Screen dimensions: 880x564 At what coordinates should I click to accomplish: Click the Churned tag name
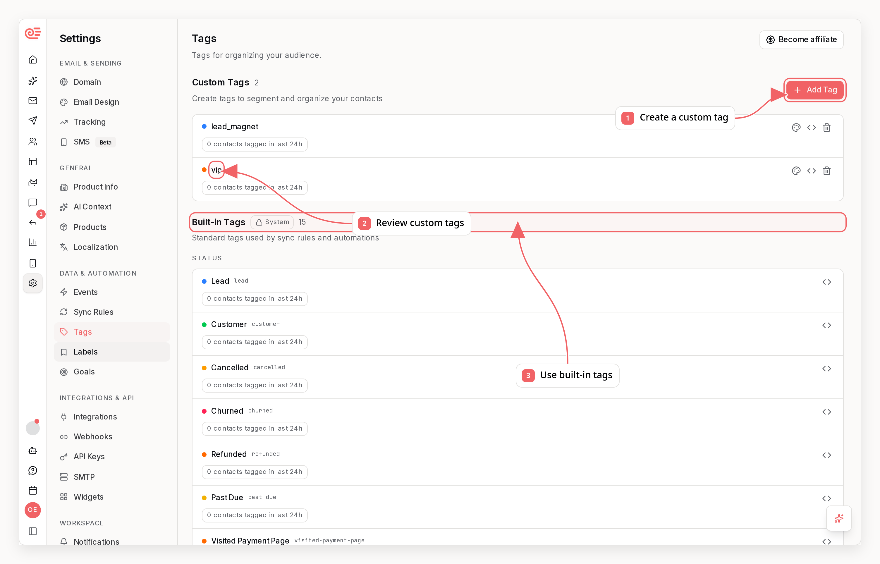[227, 410]
